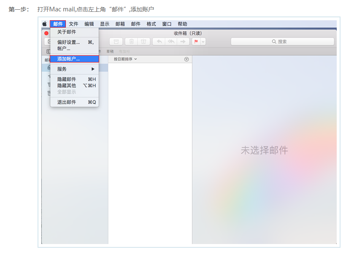346x255 pixels.
Task: Open the 格式 menu
Action: click(x=151, y=24)
